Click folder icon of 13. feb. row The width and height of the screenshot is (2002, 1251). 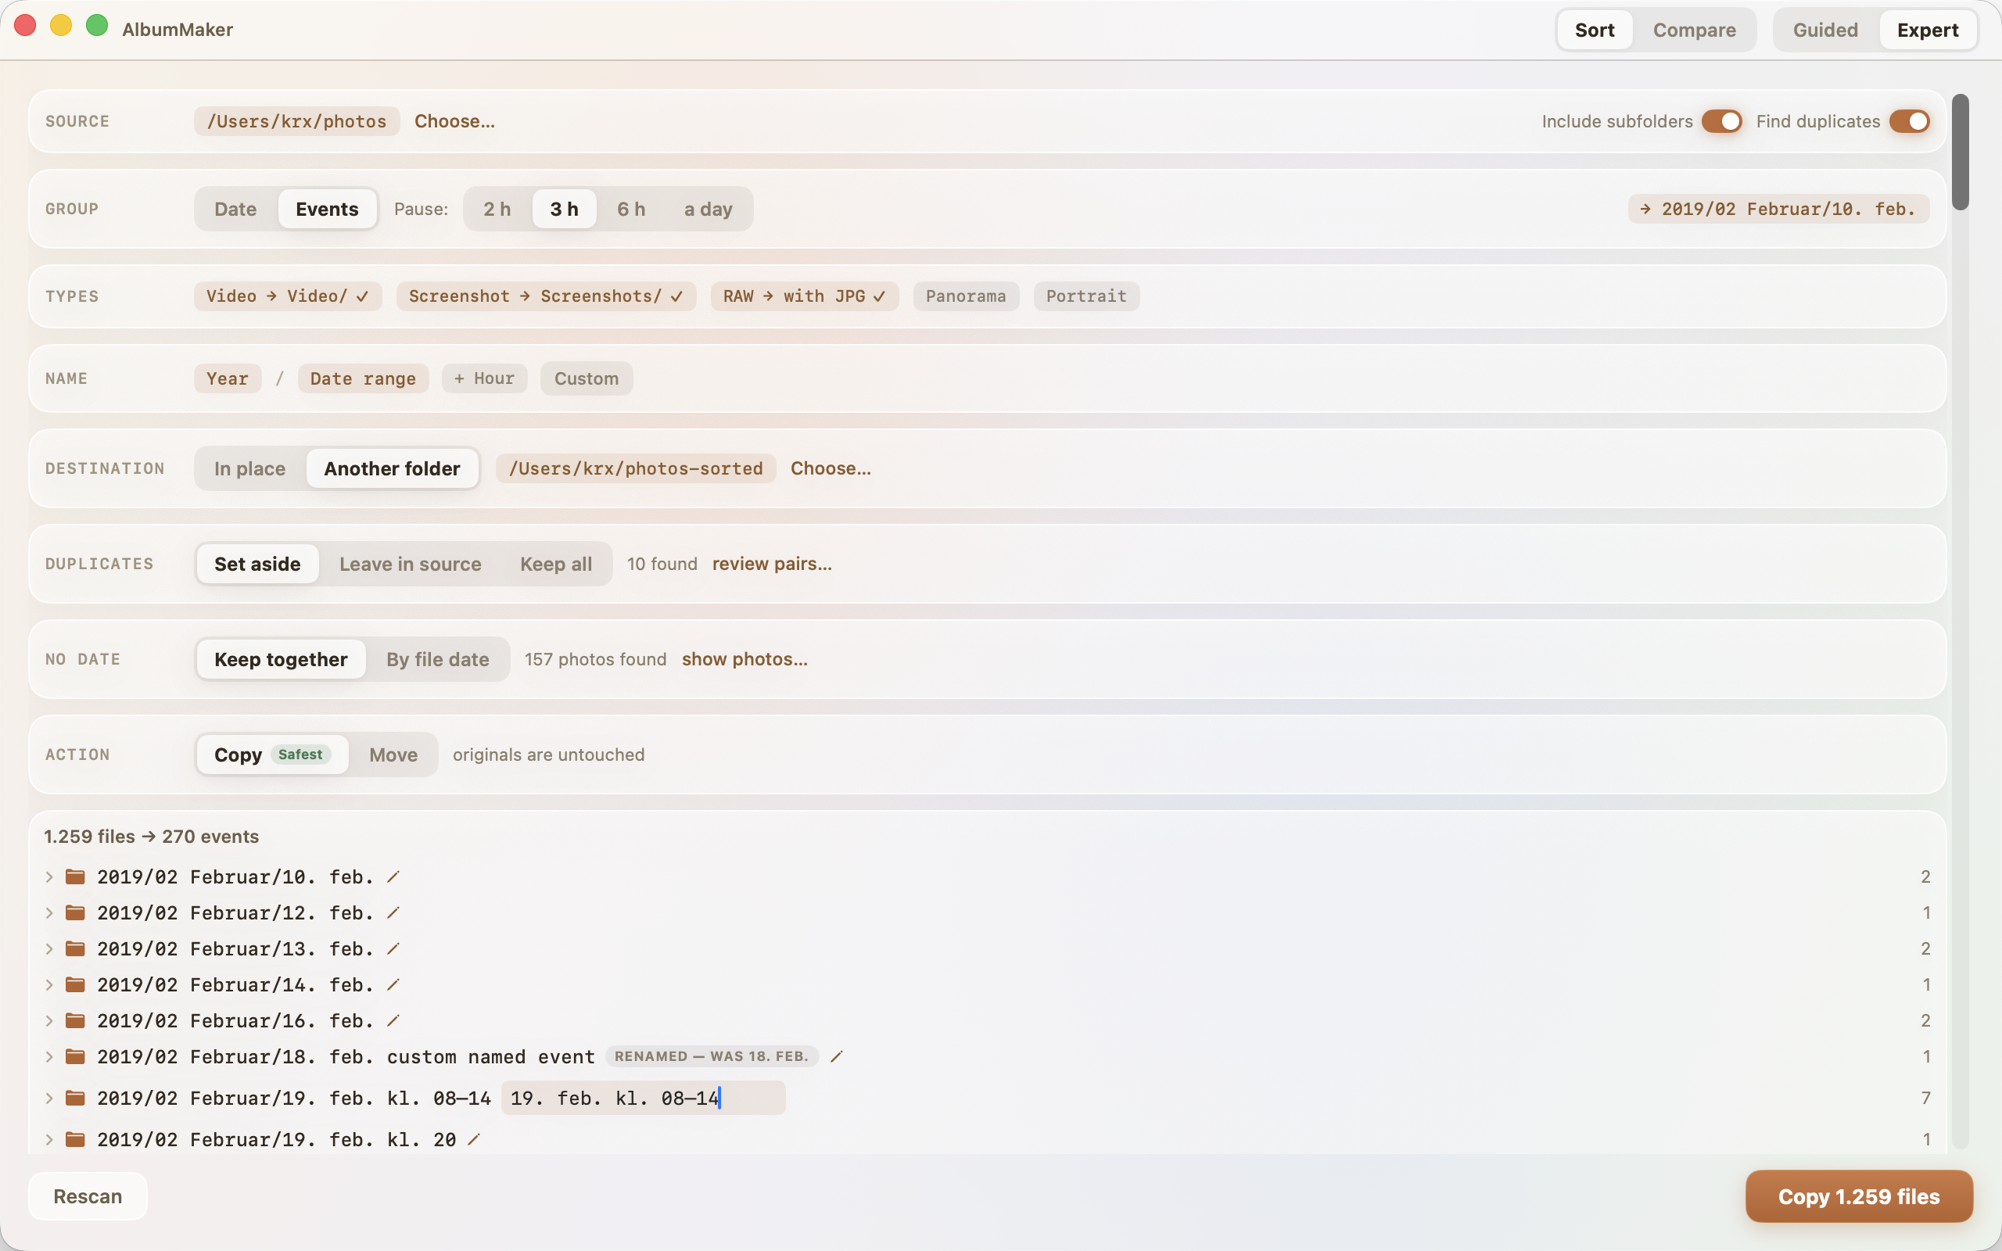tap(75, 948)
